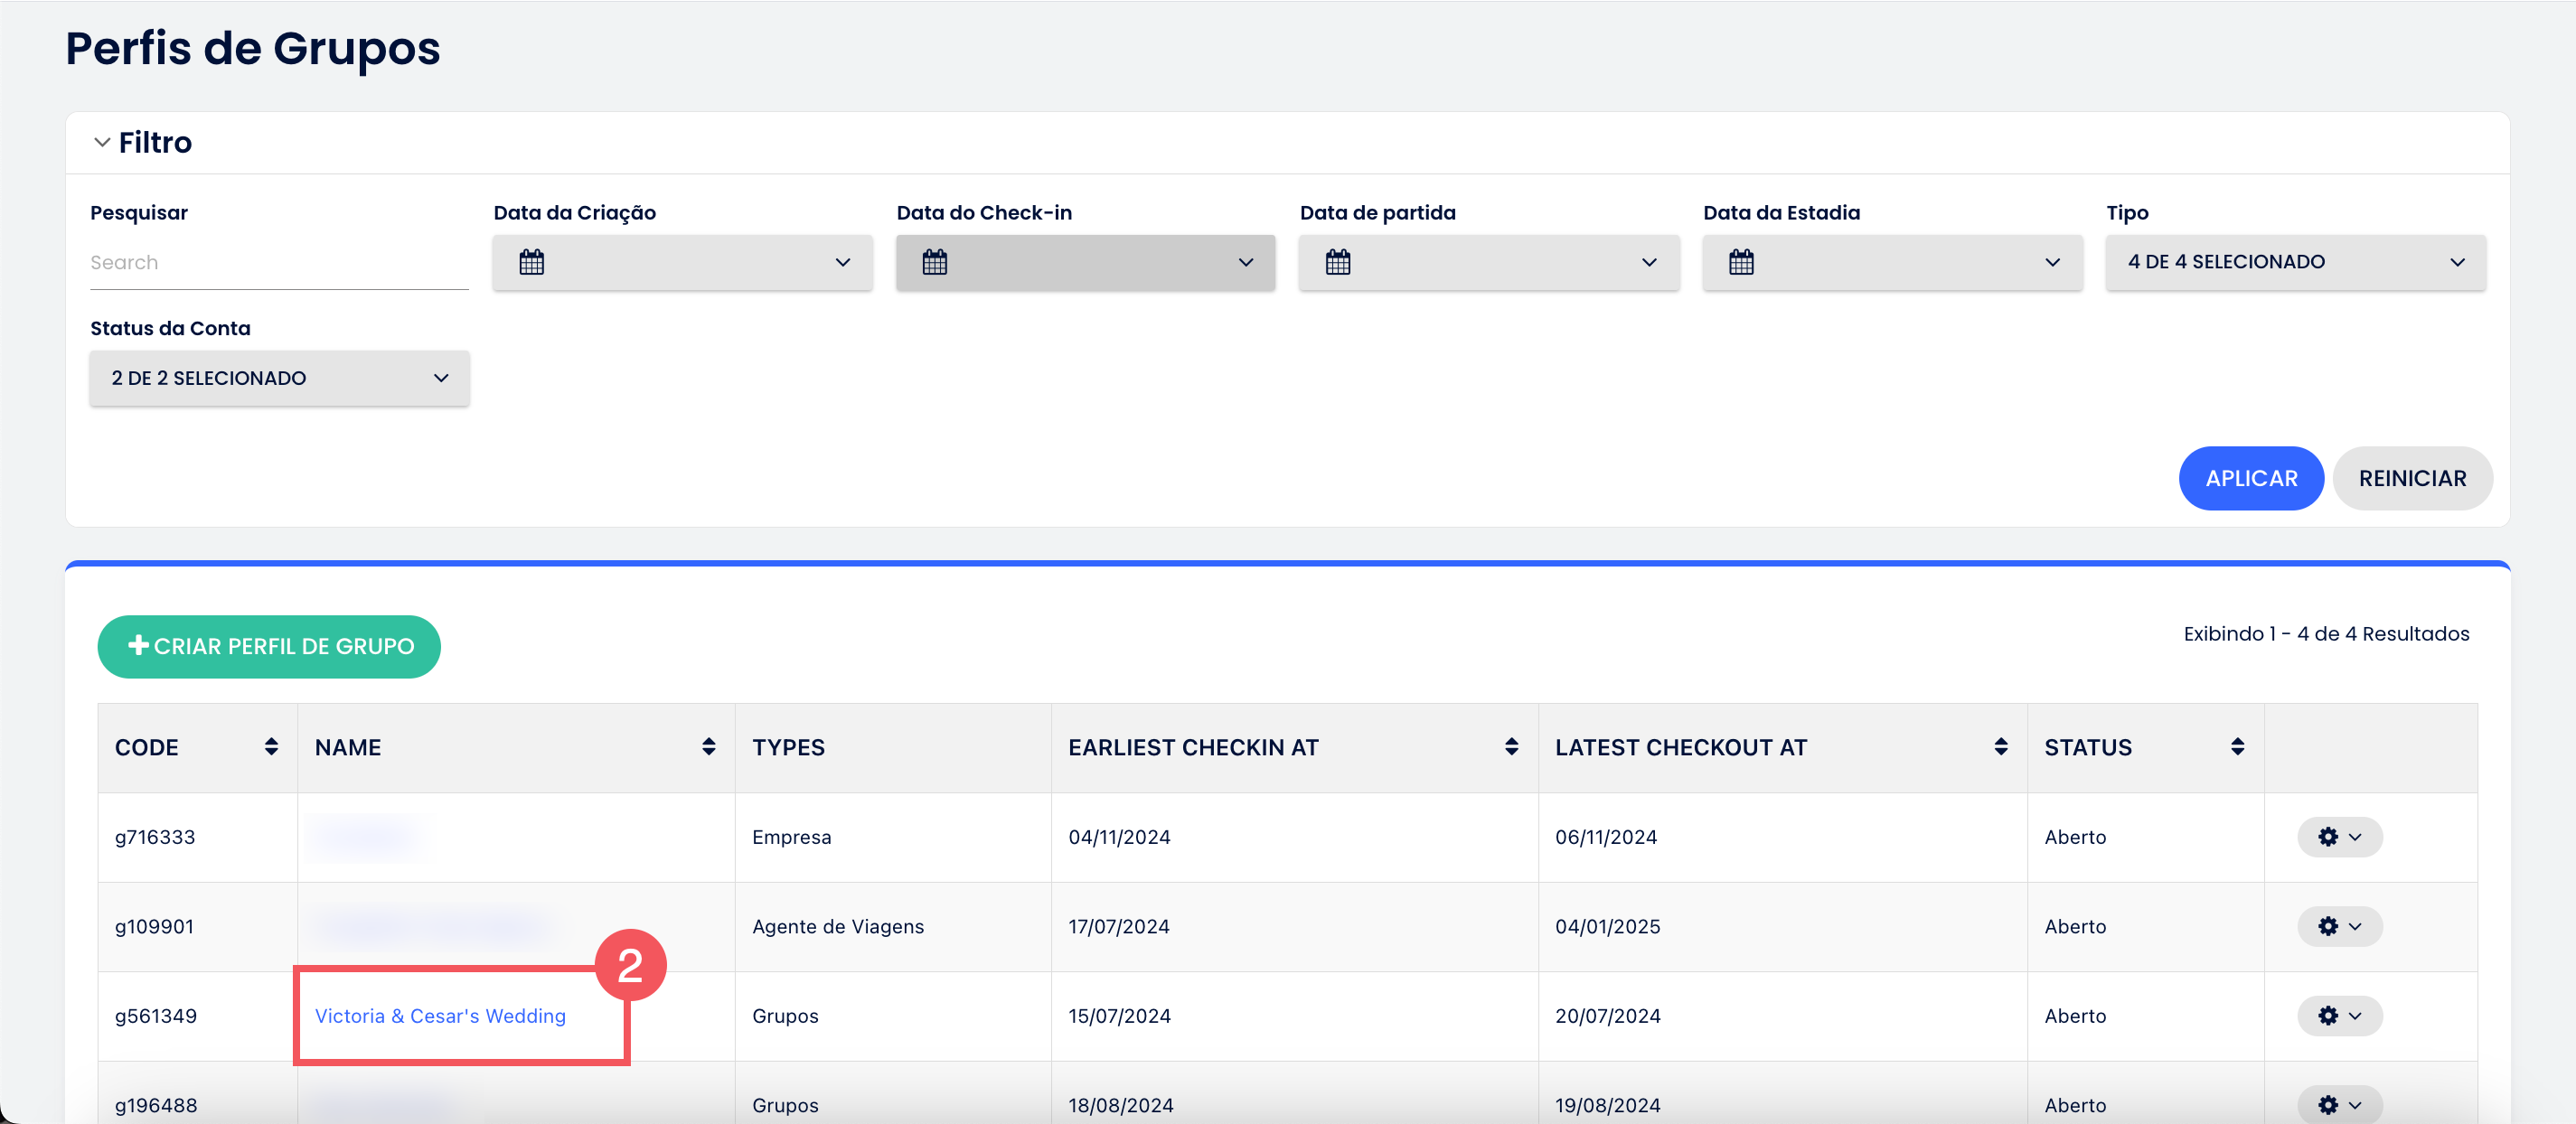Viewport: 2576px width, 1124px height.
Task: Click calendar icon in Data da Estadia
Action: coord(1740,262)
